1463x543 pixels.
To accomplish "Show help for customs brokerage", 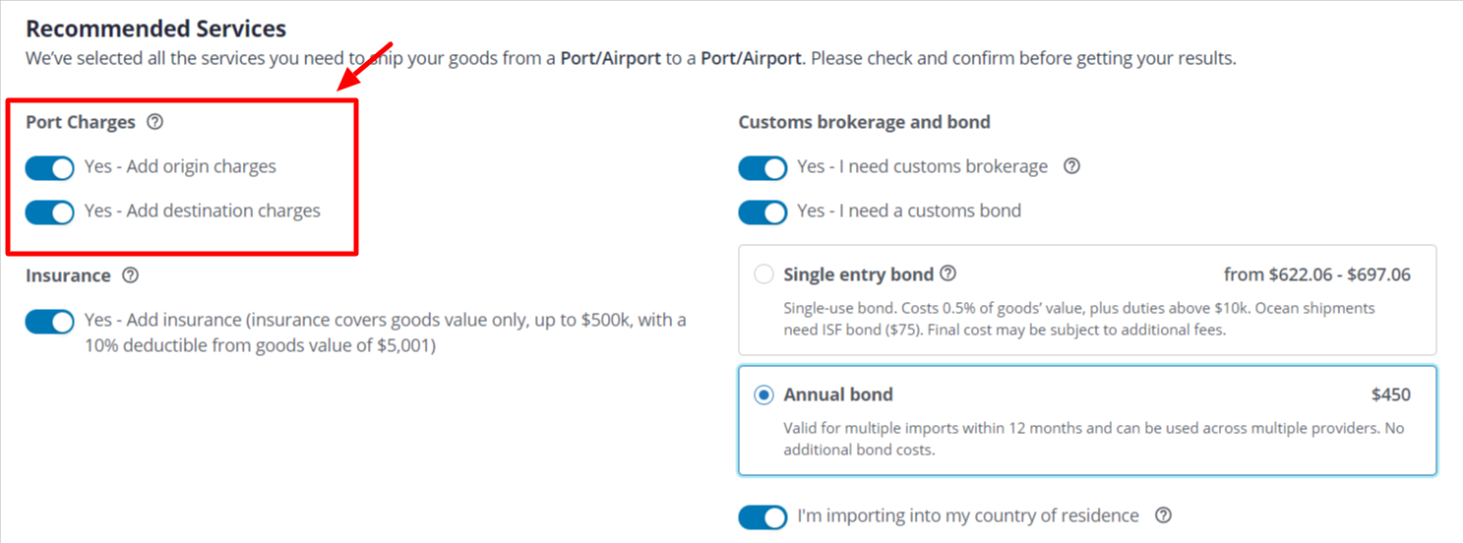I will [x=1072, y=166].
